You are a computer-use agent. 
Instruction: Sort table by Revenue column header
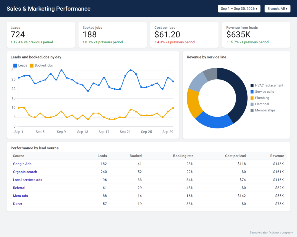(277, 156)
